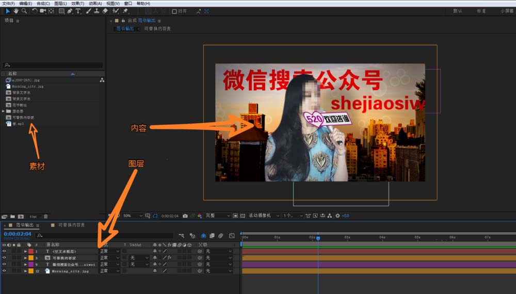Open the 动画(A) menu
Image resolution: width=516 pixels, height=294 pixels.
point(95,3)
